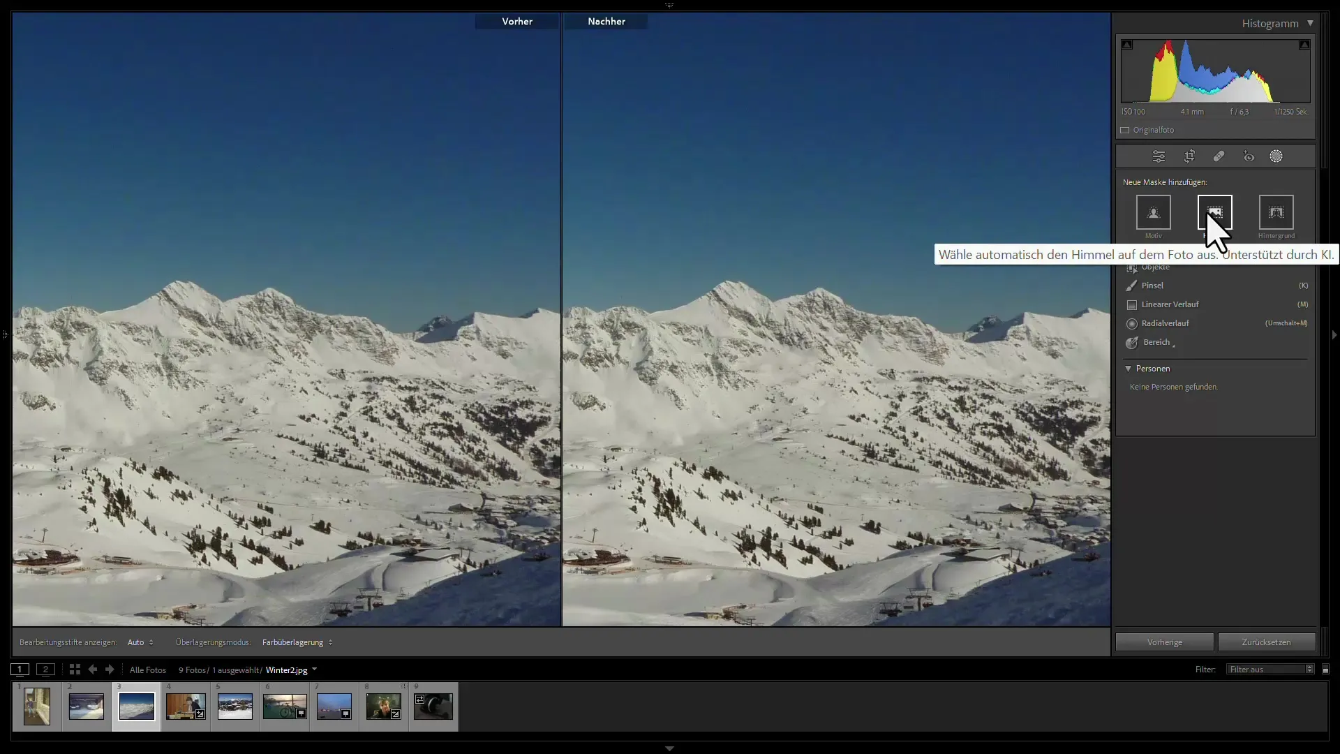Click the histogram graph
This screenshot has height=754, width=1340.
[x=1216, y=71]
